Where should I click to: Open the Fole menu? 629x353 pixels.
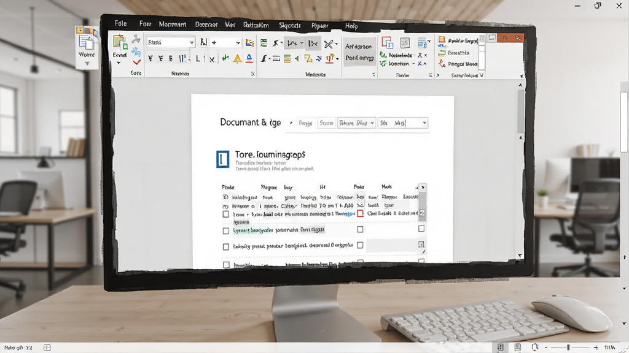click(x=120, y=23)
